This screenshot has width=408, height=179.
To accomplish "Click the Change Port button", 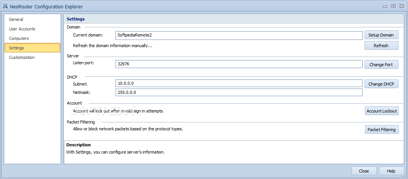I will 381,65.
